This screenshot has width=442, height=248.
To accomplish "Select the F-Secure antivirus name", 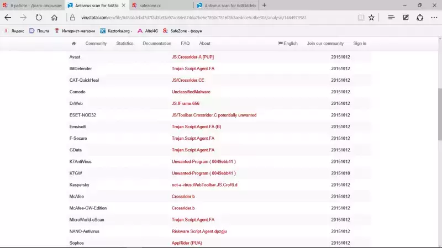I will (78, 139).
